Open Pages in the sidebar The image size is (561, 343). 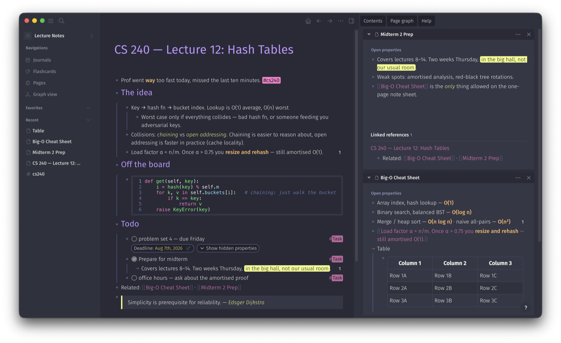point(39,83)
